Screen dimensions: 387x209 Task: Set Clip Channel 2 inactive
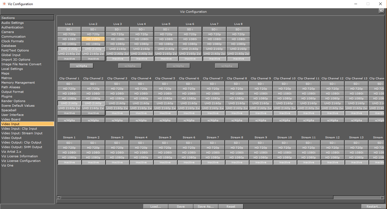click(93, 113)
